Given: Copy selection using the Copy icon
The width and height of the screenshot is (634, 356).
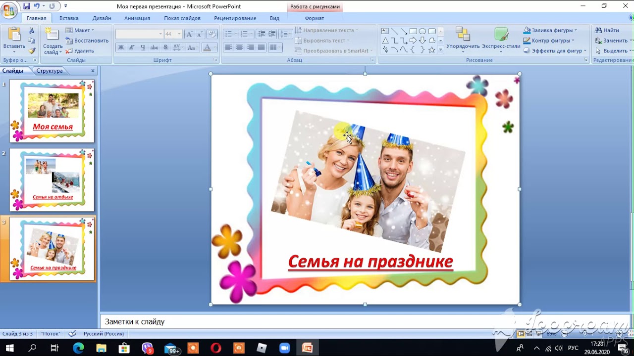Looking at the screenshot, I should (32, 41).
